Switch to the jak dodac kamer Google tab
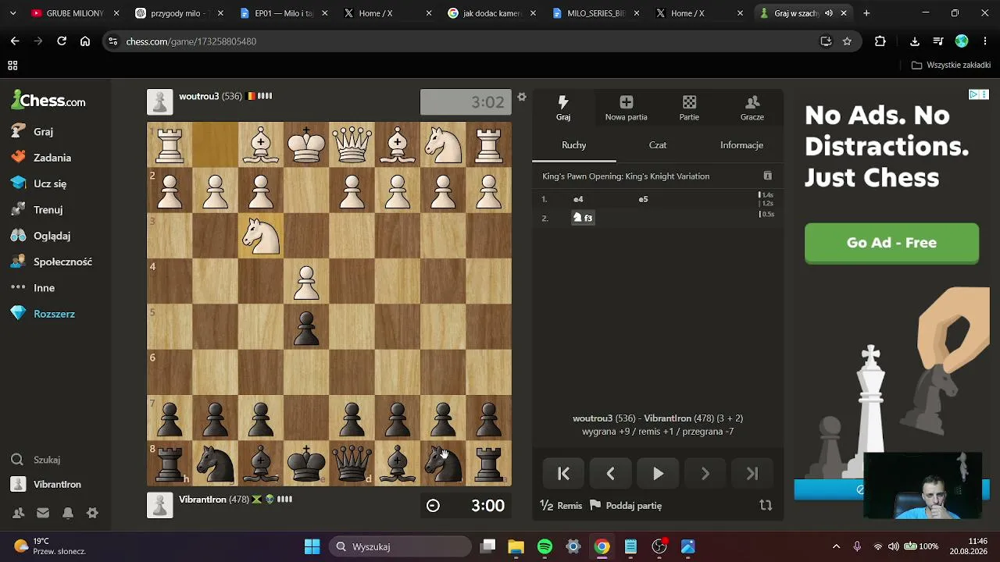This screenshot has width=1000, height=562. tap(492, 13)
